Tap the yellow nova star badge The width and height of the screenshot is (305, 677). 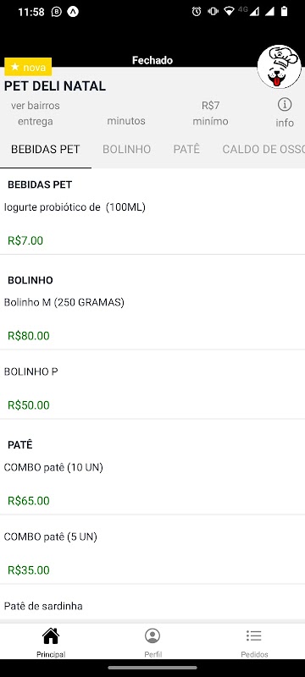(x=28, y=67)
